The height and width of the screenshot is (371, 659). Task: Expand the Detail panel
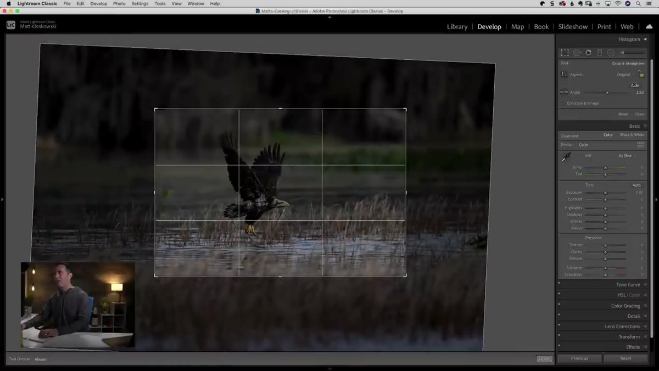(645, 316)
